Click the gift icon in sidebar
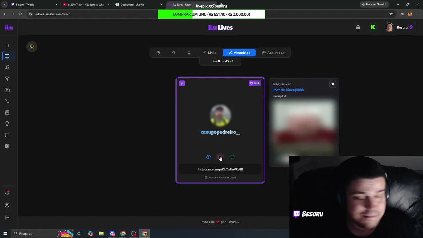Screen dimensions: 423x238 coord(7,112)
